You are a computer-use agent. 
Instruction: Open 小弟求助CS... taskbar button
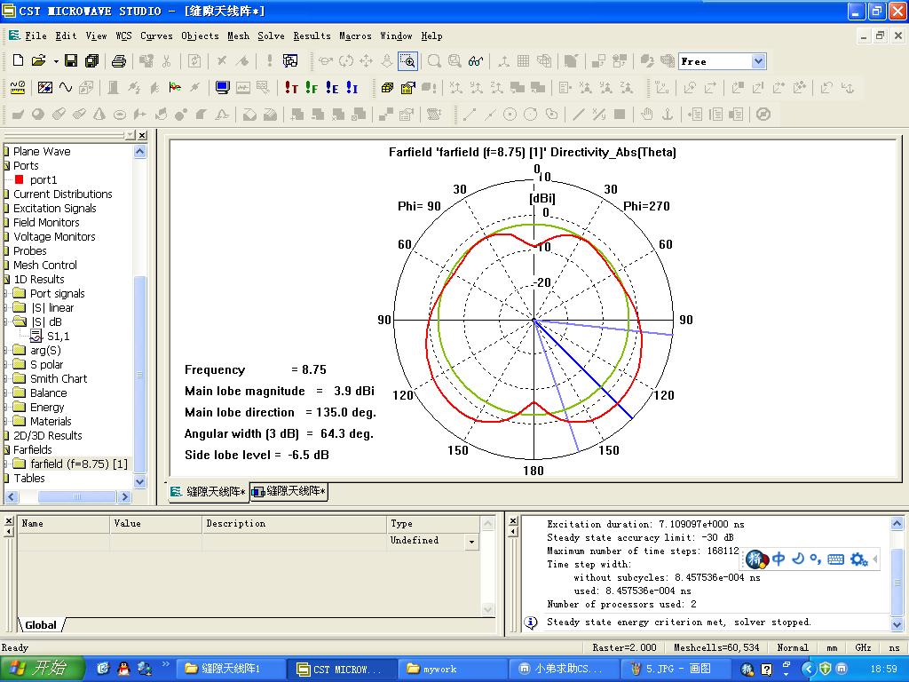[563, 670]
